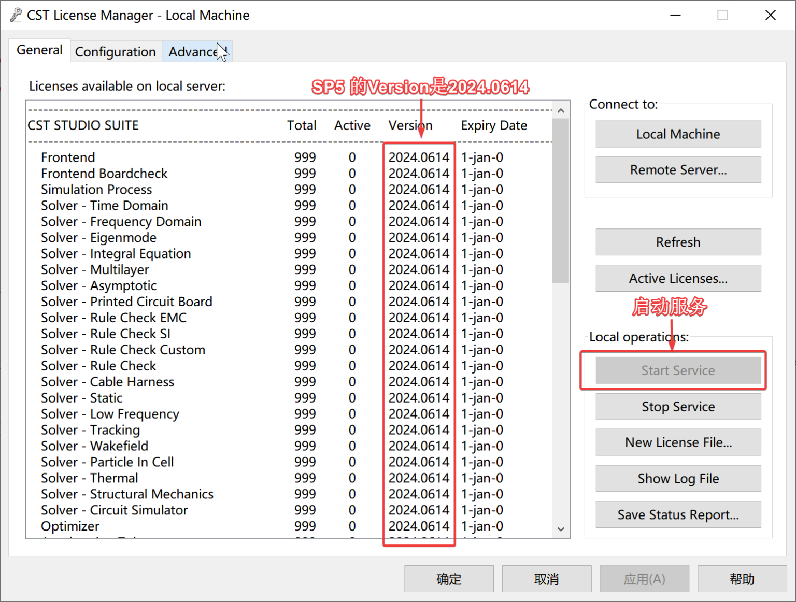Click the Expiry Date column header

[x=494, y=126]
